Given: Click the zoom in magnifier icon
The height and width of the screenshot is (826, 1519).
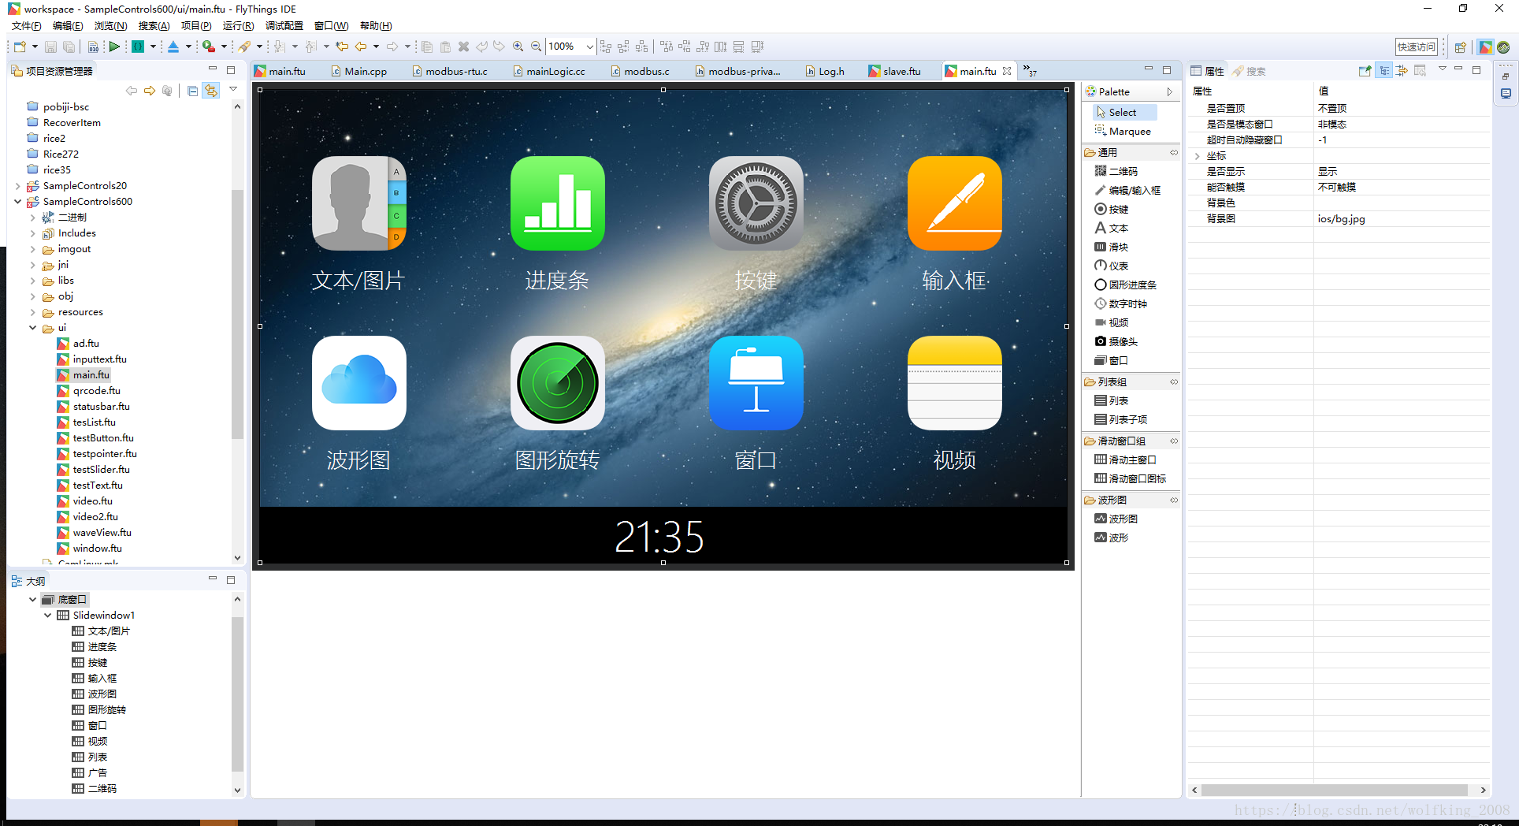Looking at the screenshot, I should point(518,47).
